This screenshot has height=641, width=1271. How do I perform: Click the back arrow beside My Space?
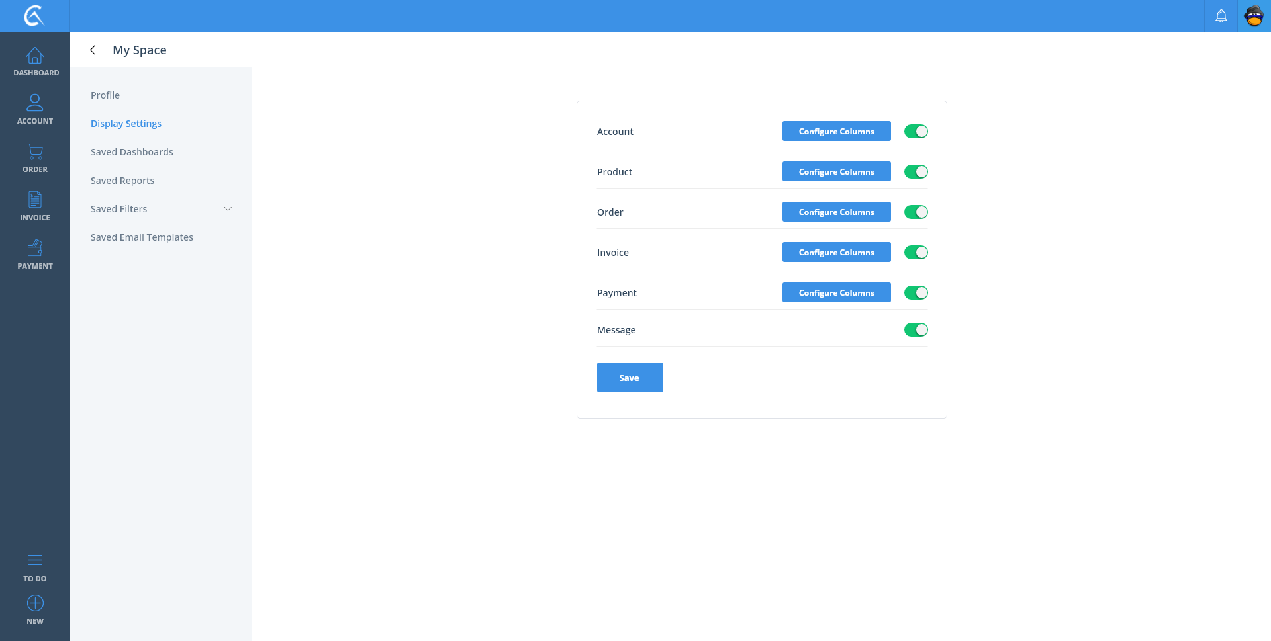pyautogui.click(x=97, y=50)
